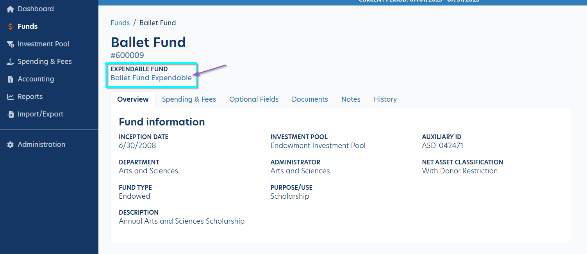This screenshot has width=587, height=254.
Task: Select the Overview tab
Action: point(133,99)
